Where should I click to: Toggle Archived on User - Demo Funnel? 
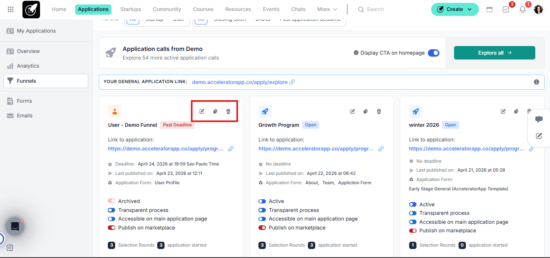coord(111,201)
